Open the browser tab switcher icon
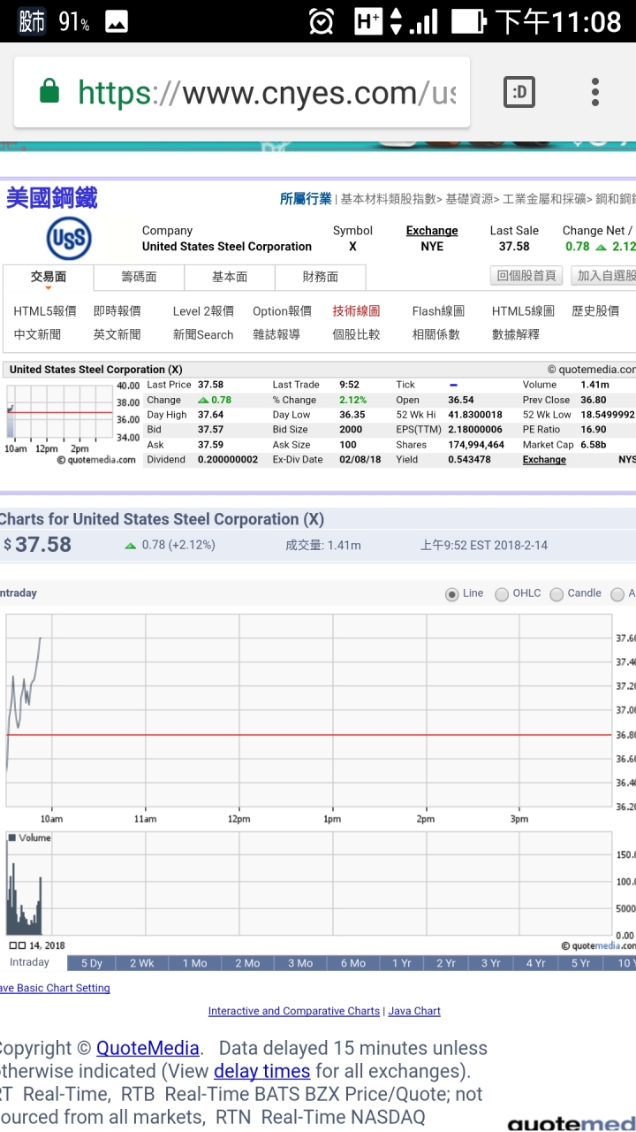The image size is (636, 1132). (x=519, y=92)
